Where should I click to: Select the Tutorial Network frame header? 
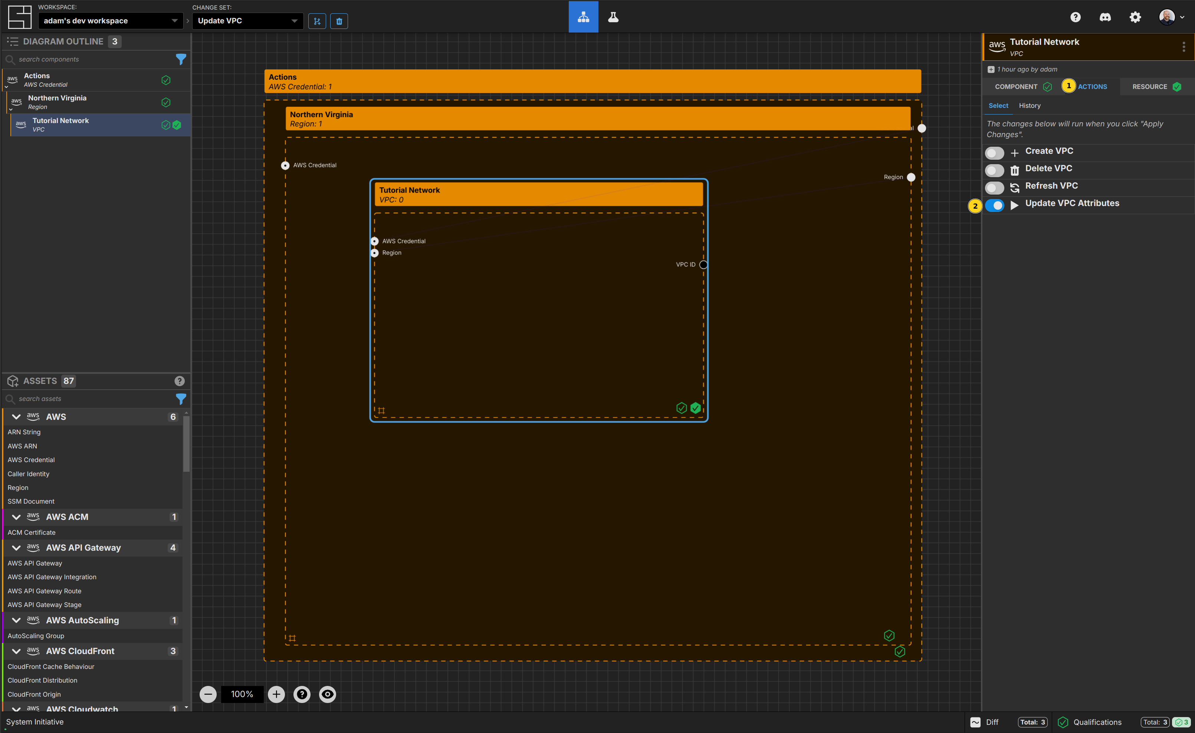[x=538, y=195]
